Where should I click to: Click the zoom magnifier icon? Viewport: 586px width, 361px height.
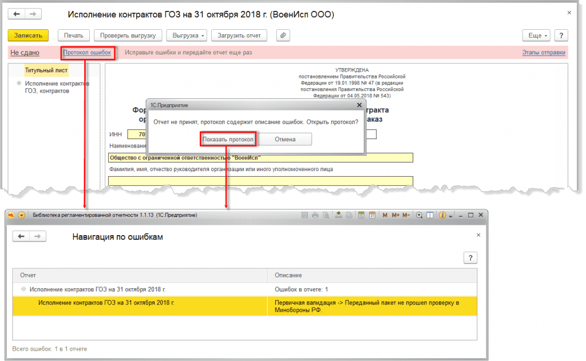tap(419, 215)
